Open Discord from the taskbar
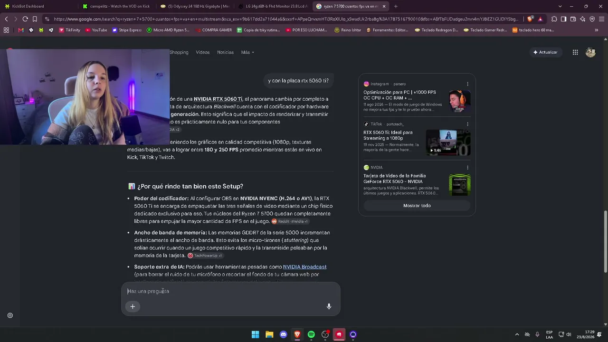 [284, 334]
